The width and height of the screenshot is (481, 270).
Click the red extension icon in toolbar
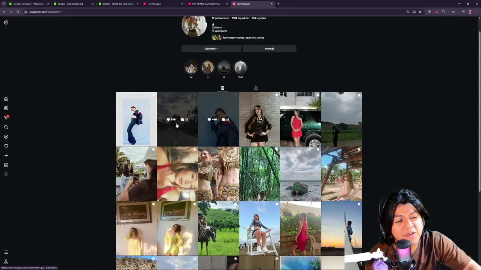tap(436, 12)
